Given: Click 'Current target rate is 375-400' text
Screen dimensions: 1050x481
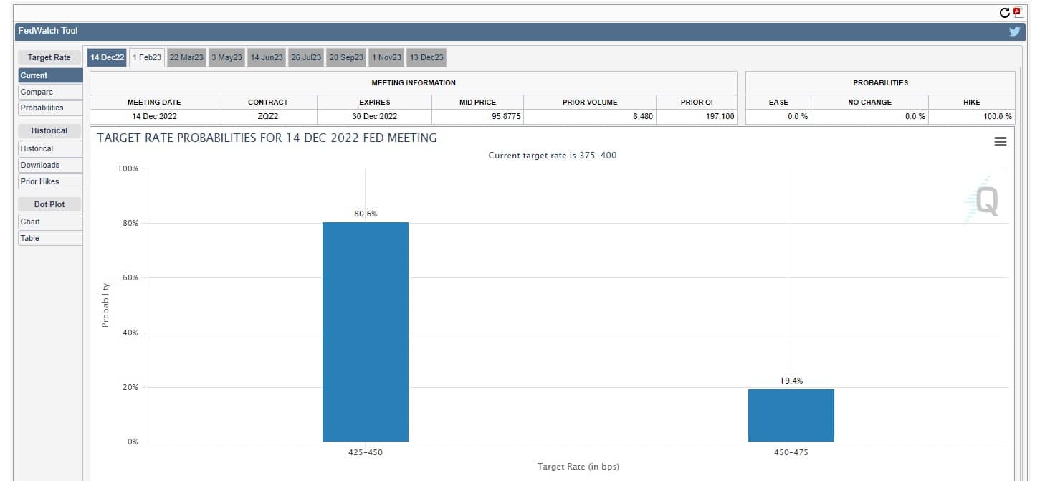Looking at the screenshot, I should pyautogui.click(x=552, y=156).
